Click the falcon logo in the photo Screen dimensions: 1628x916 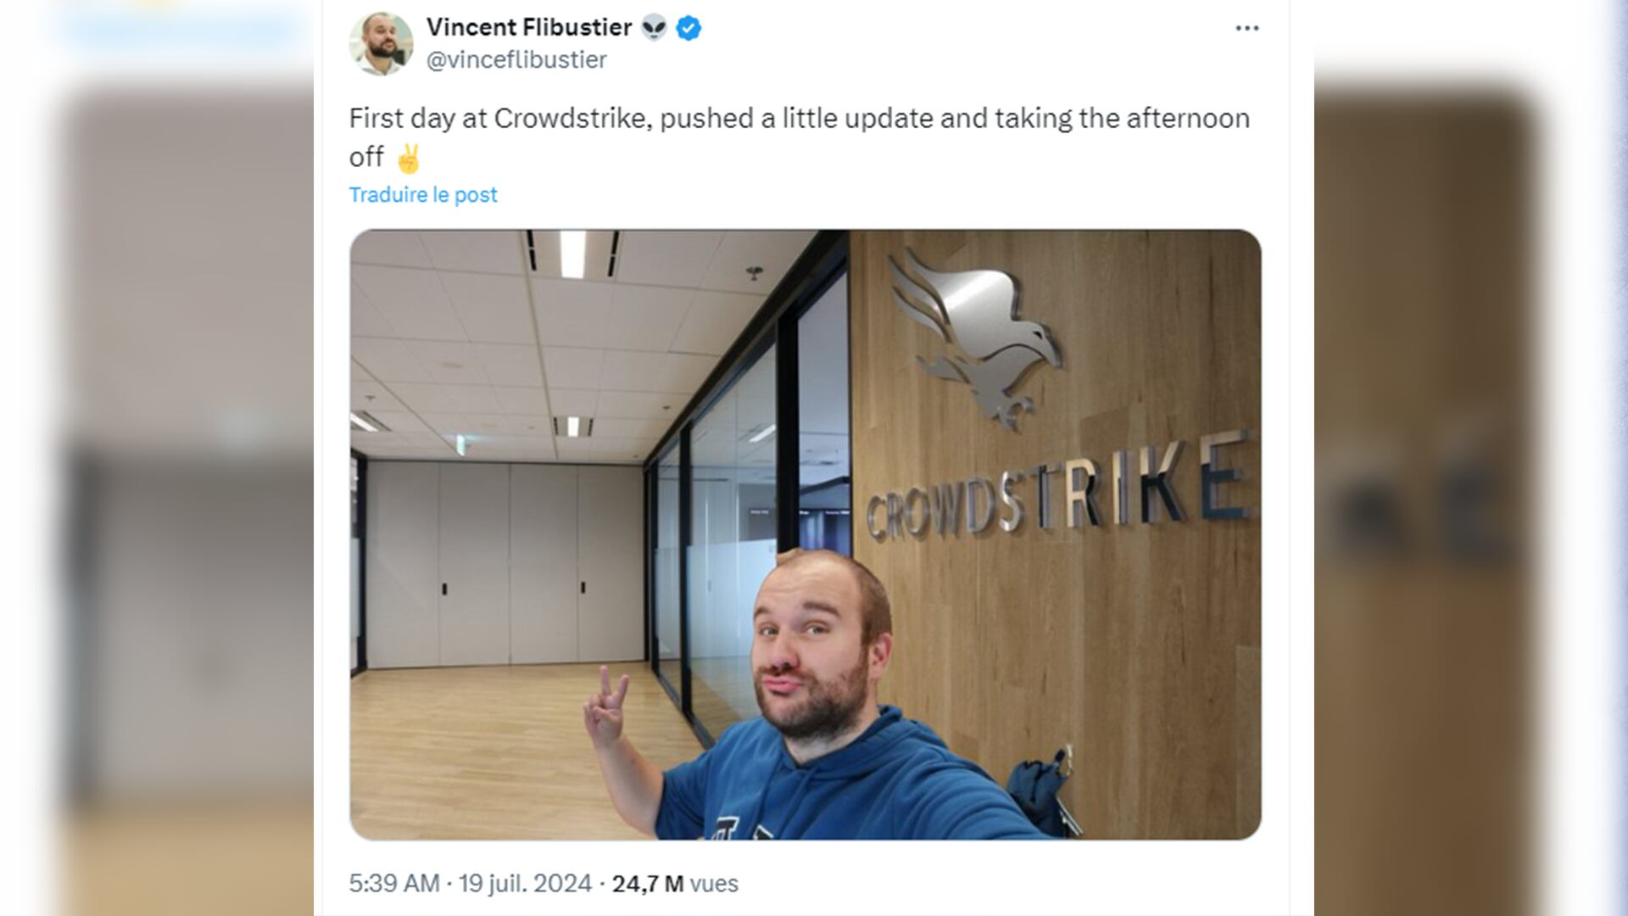click(x=973, y=337)
